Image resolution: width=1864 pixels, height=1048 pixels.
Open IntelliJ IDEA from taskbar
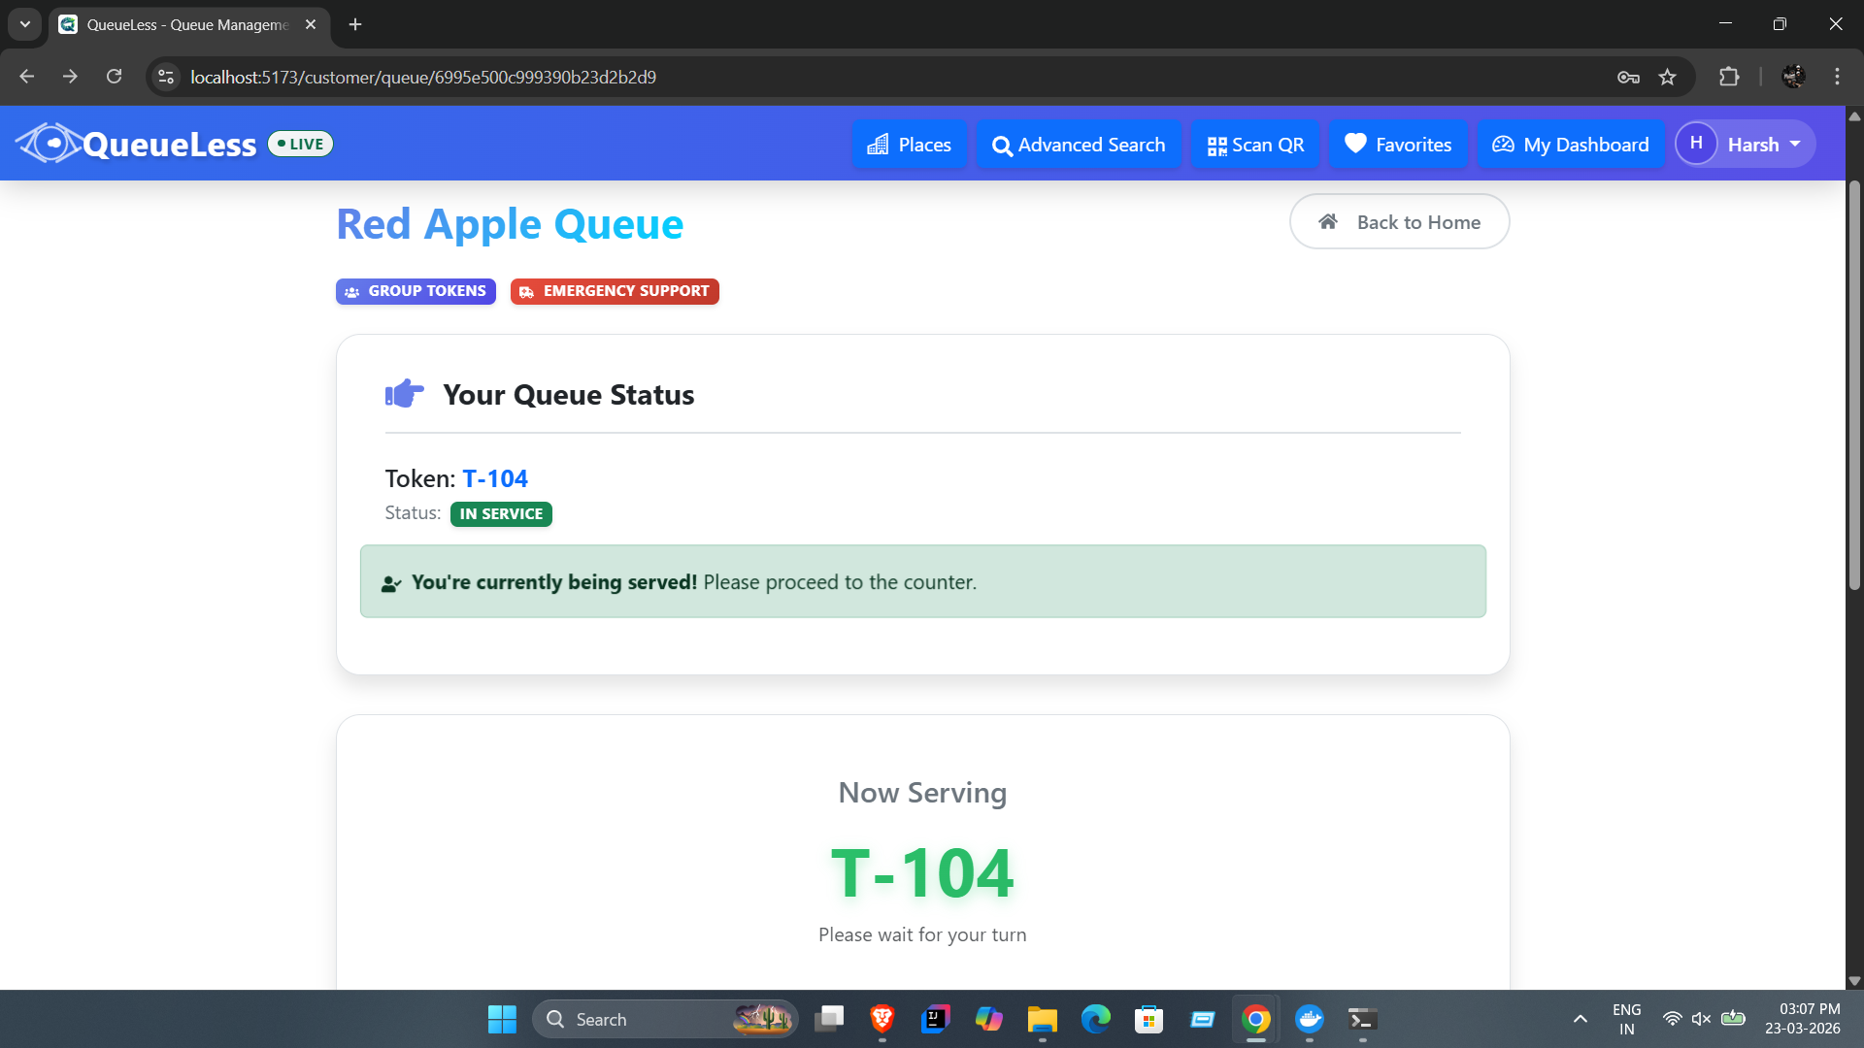tap(936, 1019)
